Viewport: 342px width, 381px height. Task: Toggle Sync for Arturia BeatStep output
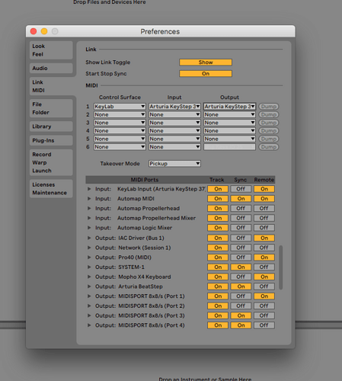241,287
